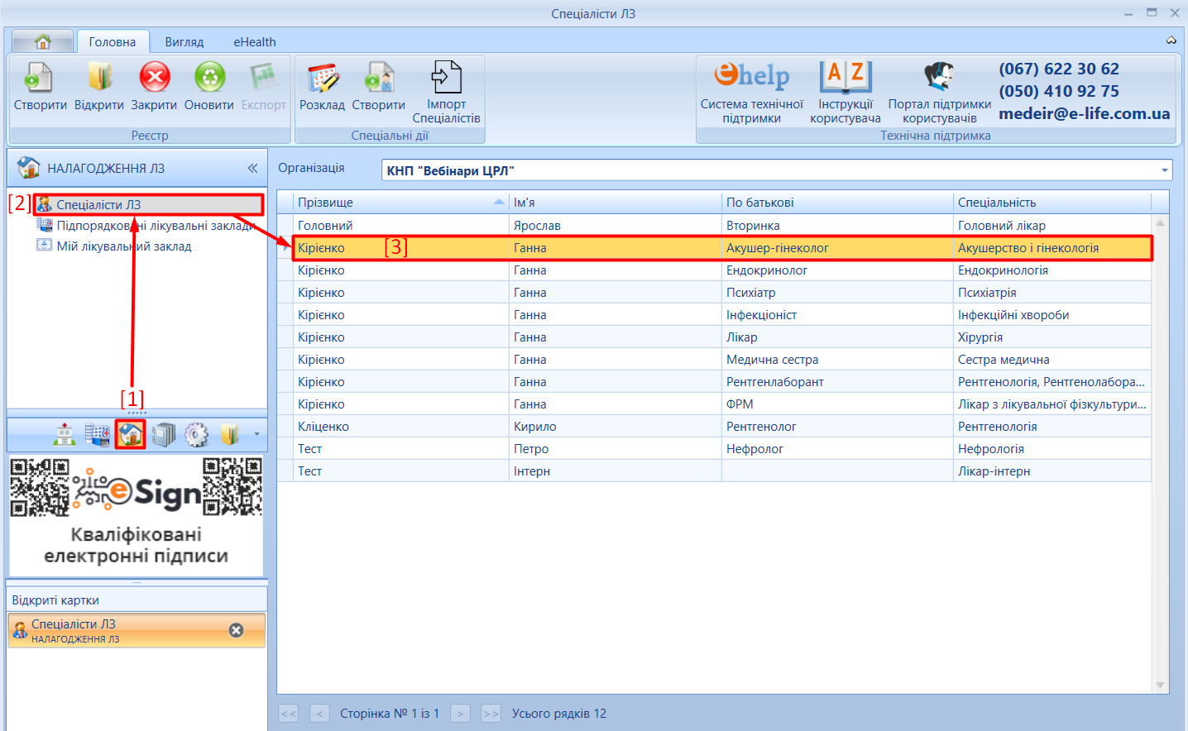Click the Петро name cell

point(616,449)
